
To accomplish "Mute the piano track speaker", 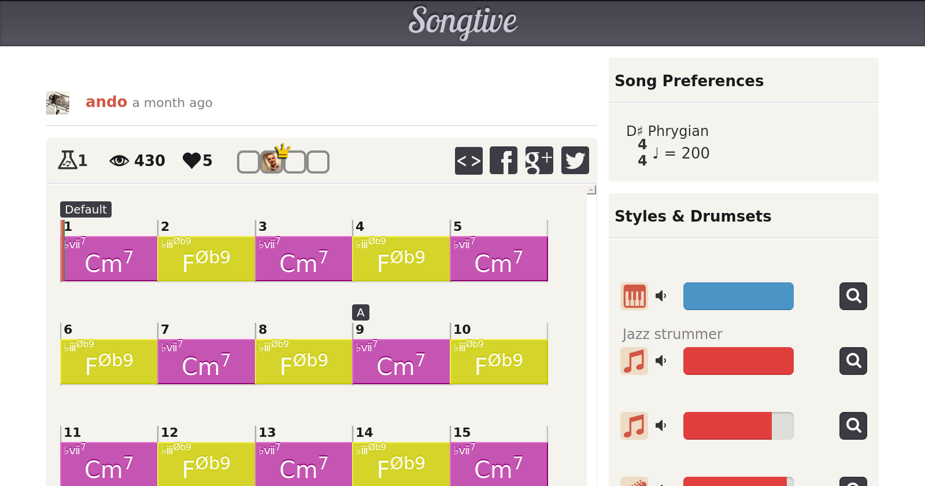I will click(661, 296).
